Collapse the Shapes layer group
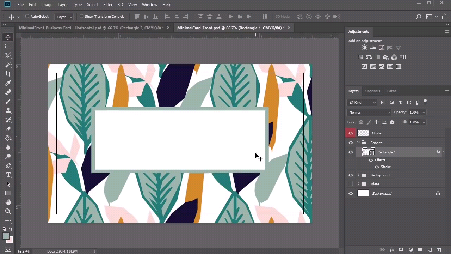 [x=358, y=143]
